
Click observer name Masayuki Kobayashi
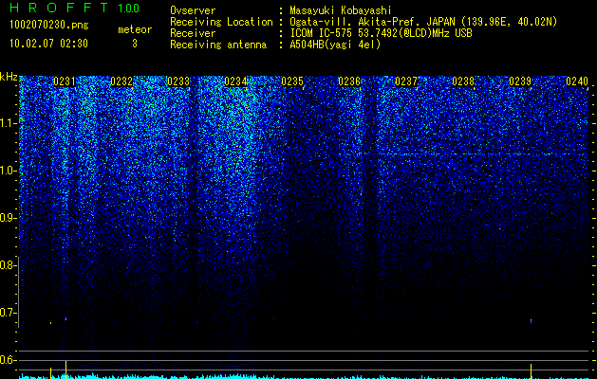tap(341, 10)
